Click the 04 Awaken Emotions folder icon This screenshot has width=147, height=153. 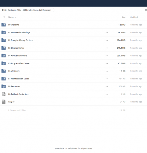pyautogui.click(x=4, y=55)
